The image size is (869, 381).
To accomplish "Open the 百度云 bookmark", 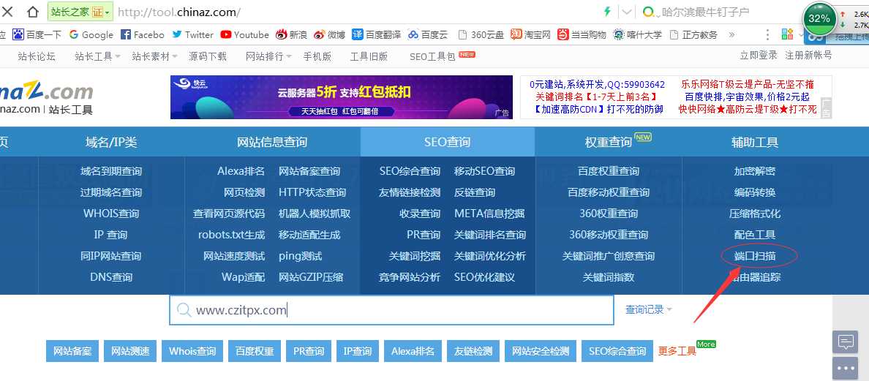I will pyautogui.click(x=427, y=34).
